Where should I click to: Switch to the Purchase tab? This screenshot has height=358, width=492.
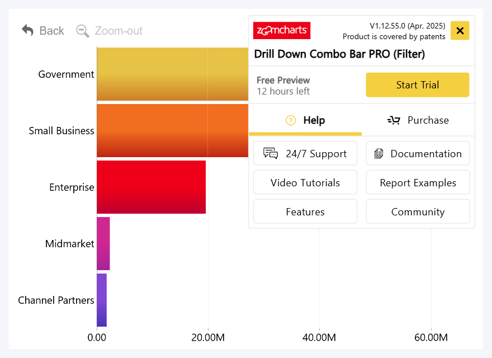pyautogui.click(x=418, y=120)
